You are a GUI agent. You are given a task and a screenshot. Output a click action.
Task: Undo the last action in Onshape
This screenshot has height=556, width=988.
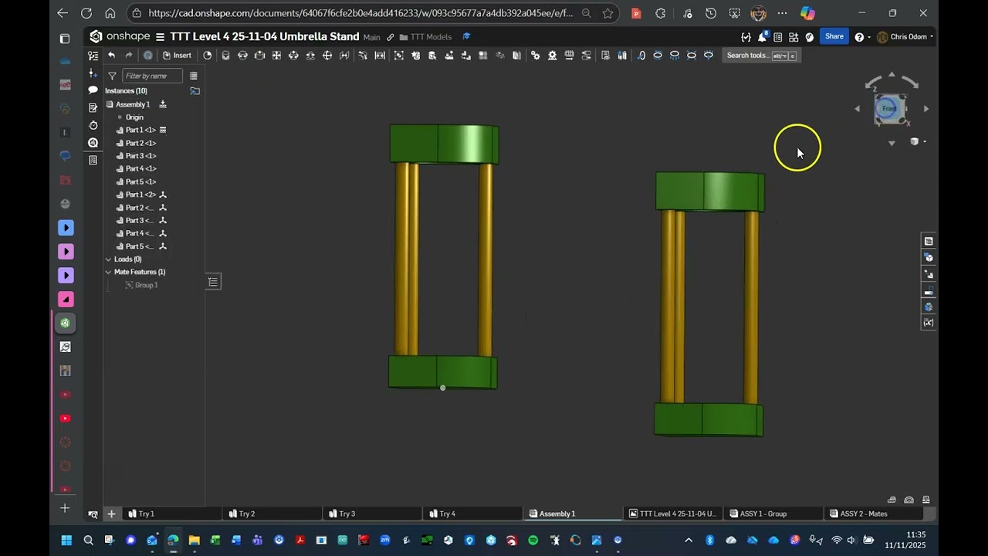click(111, 56)
